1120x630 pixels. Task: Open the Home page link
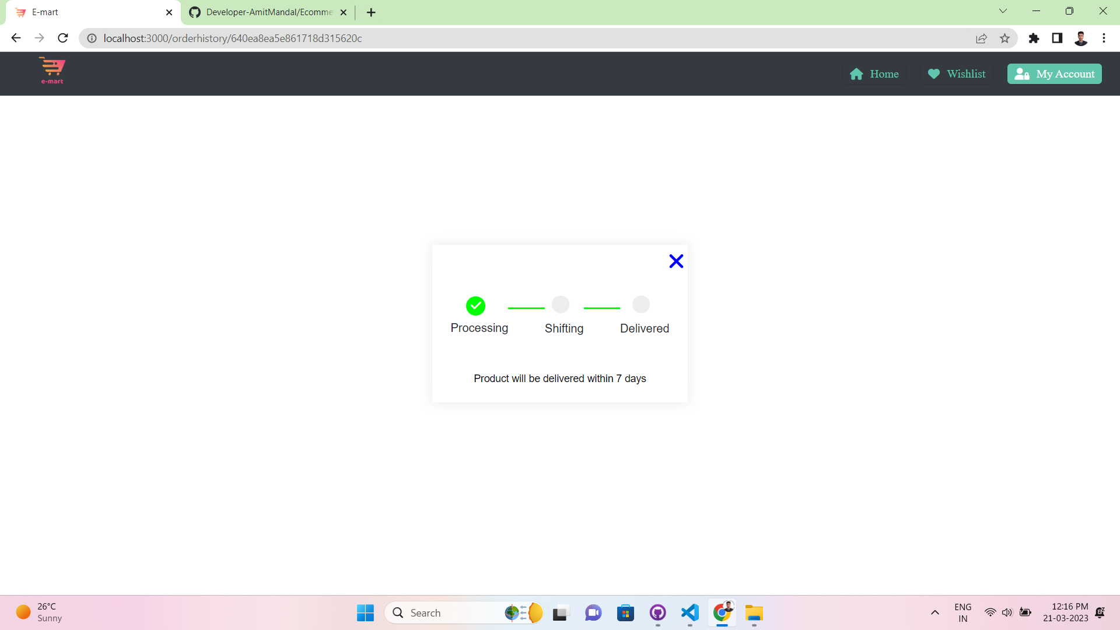pyautogui.click(x=874, y=74)
